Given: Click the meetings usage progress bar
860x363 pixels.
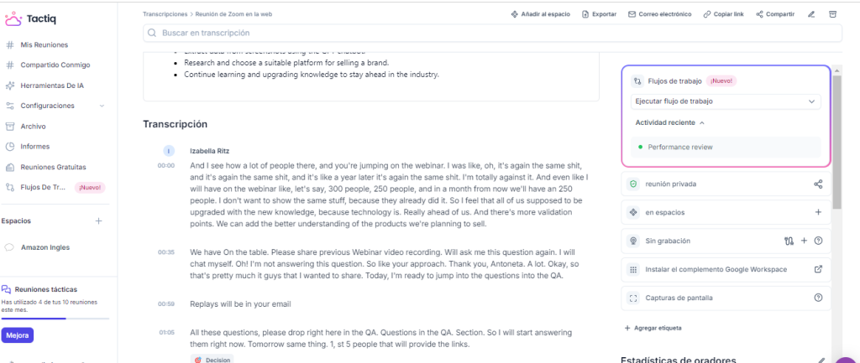Looking at the screenshot, I should pos(55,319).
